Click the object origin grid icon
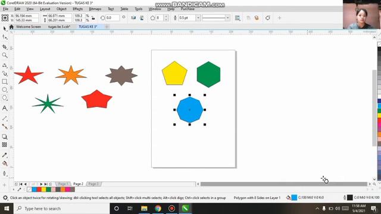The width and height of the screenshot is (381, 214). point(5,18)
